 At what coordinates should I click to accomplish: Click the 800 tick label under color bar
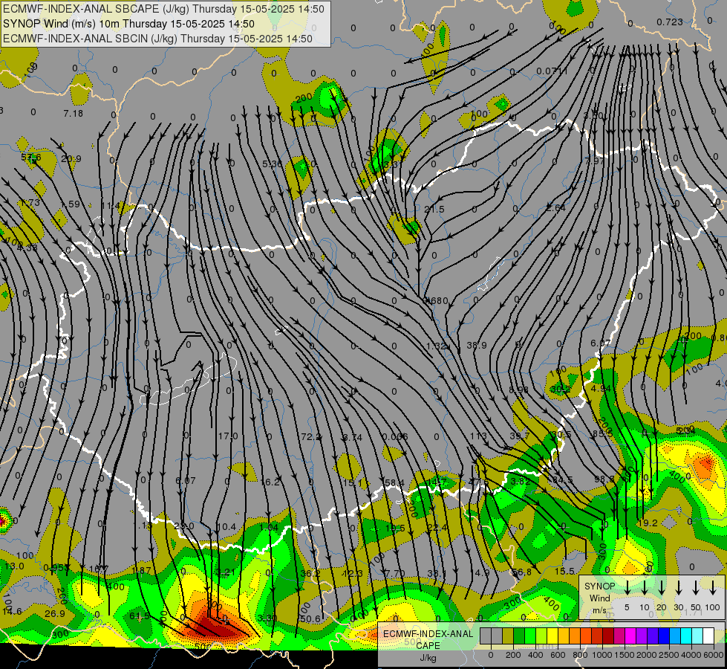pos(580,655)
